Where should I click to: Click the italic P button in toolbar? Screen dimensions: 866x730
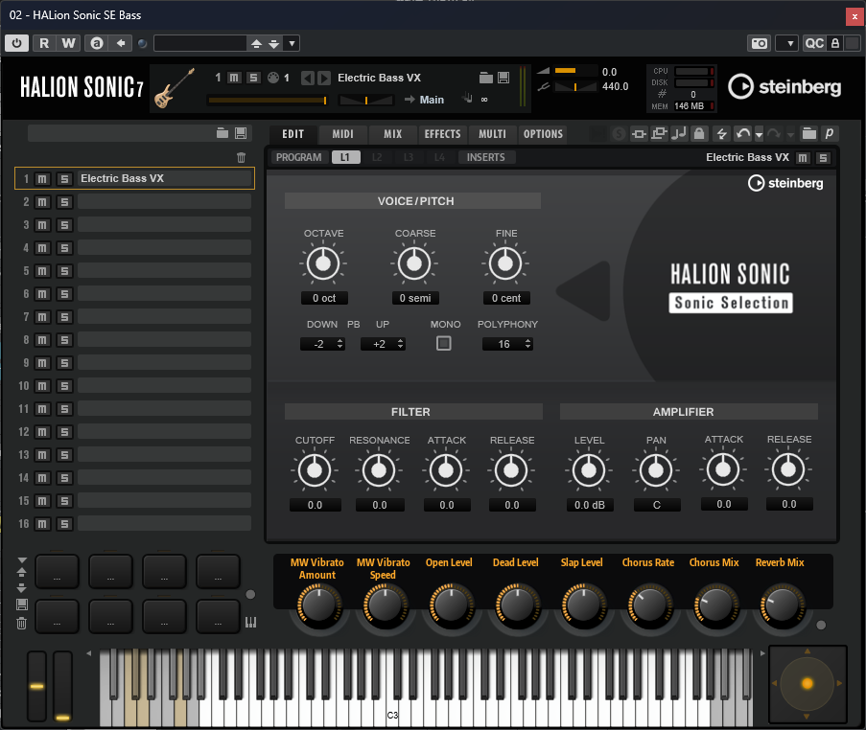[x=829, y=133]
